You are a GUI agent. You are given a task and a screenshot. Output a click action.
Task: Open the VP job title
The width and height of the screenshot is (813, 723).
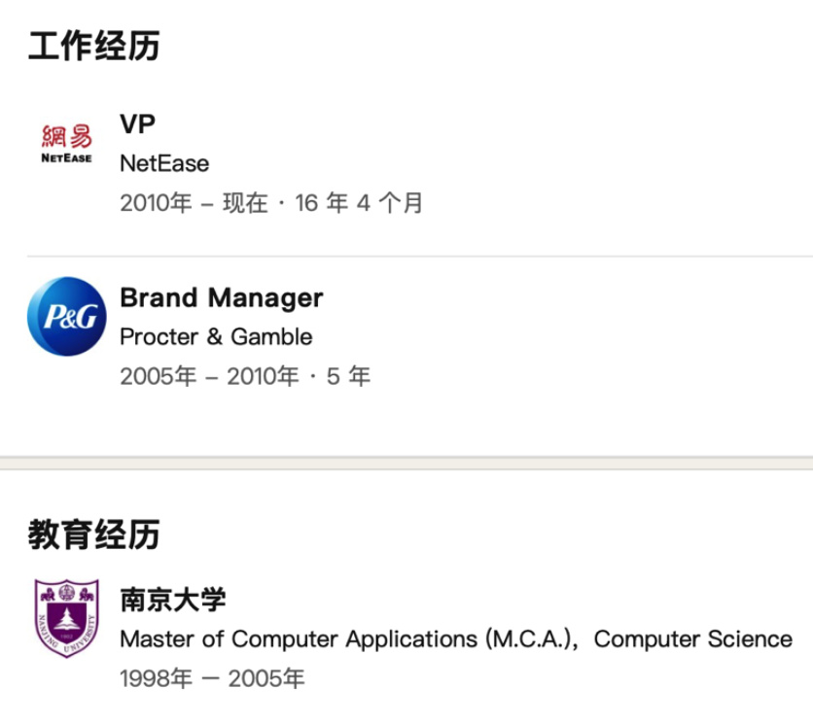[137, 124]
